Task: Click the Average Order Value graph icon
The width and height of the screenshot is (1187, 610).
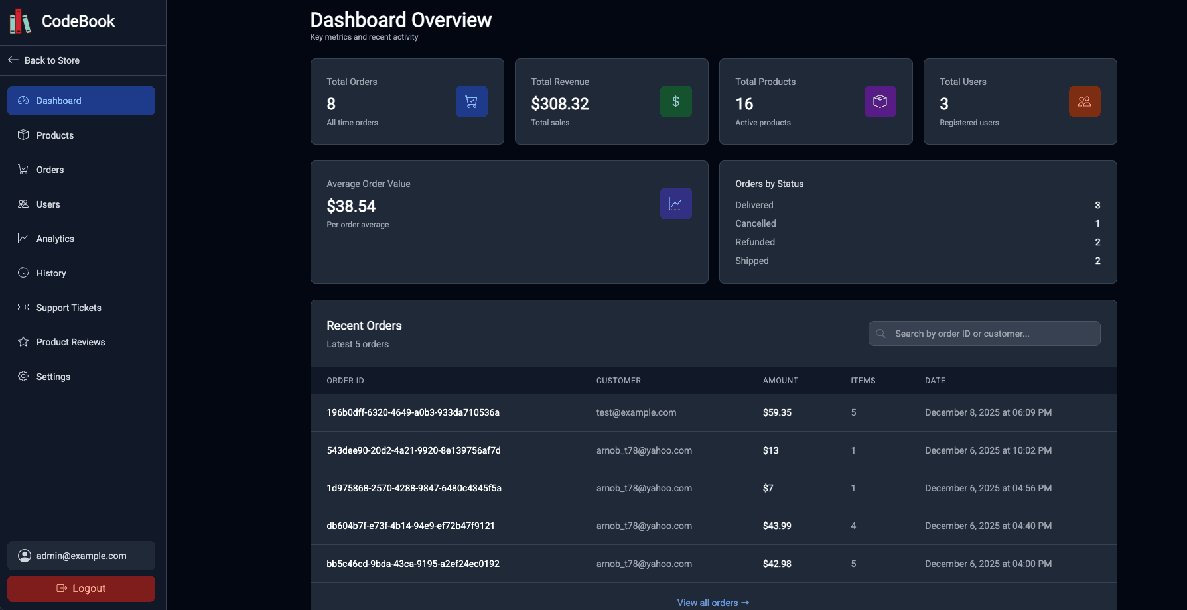Action: (x=675, y=204)
